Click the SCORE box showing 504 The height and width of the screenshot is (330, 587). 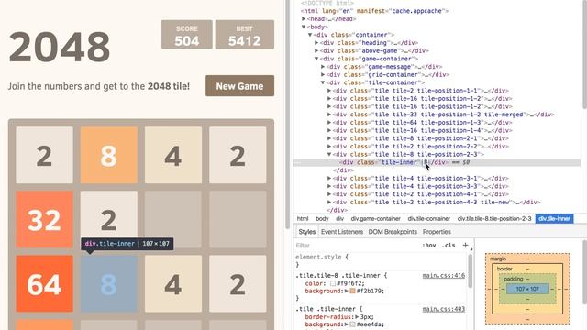point(187,35)
